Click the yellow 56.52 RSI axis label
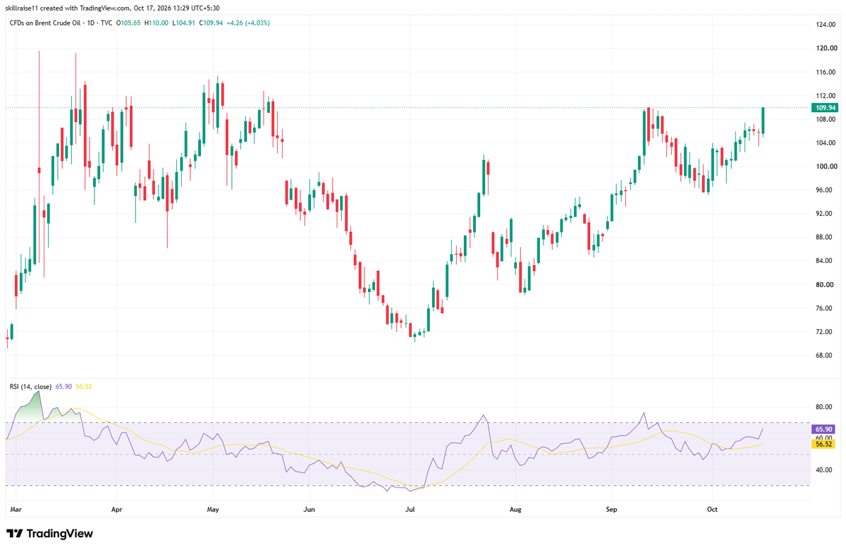The height and width of the screenshot is (550, 846). [x=824, y=444]
